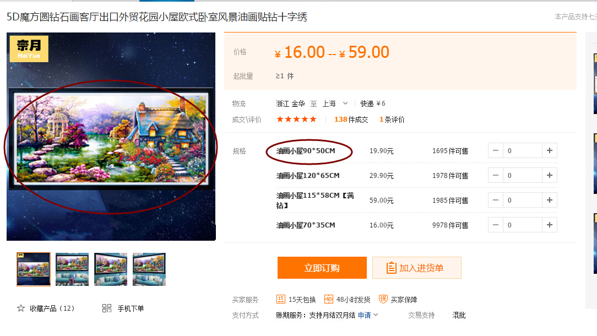This screenshot has height=336, width=597.
Task: Open the 138件成交 transactions link
Action: 351,120
